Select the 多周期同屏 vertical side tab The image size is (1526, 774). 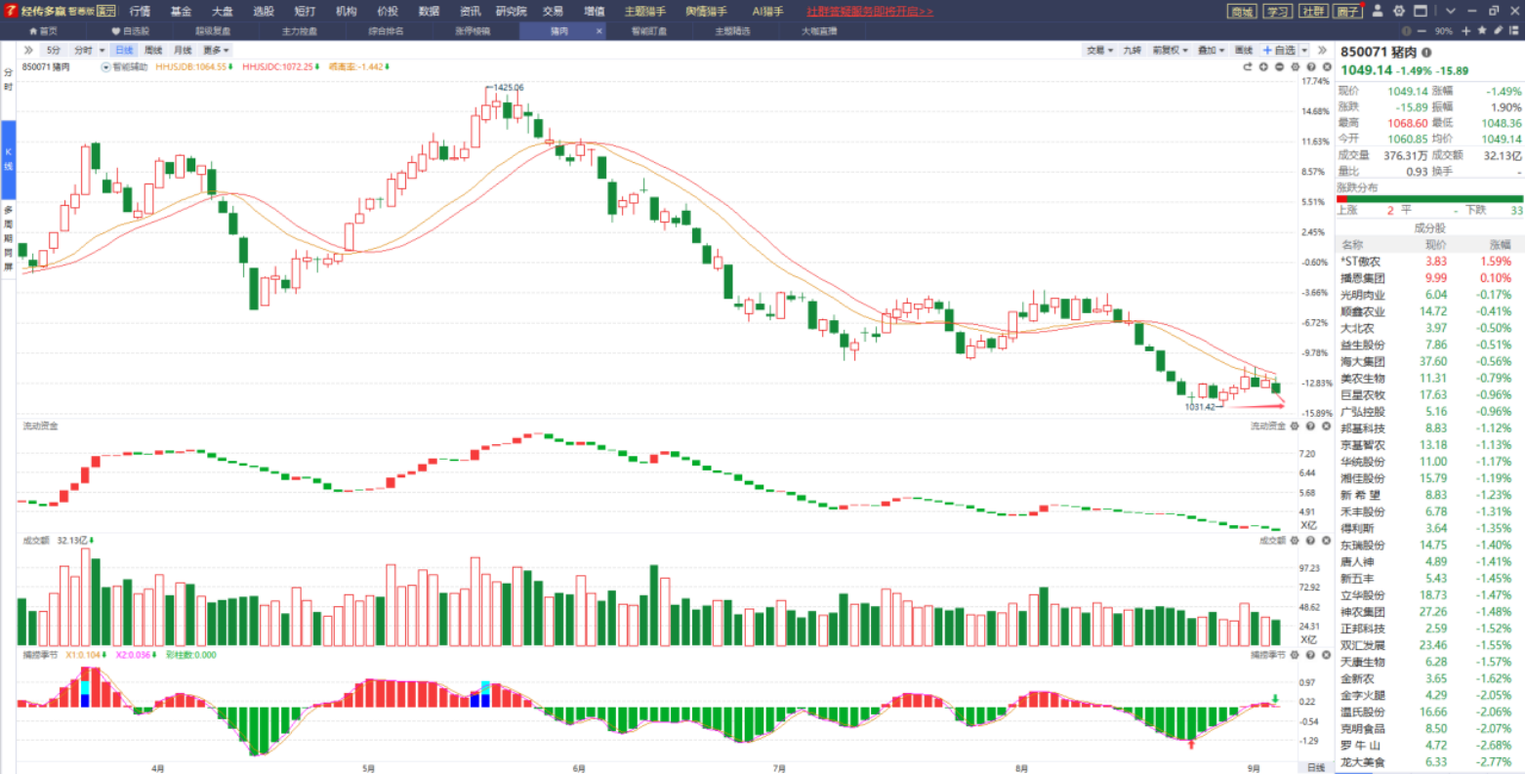8,238
